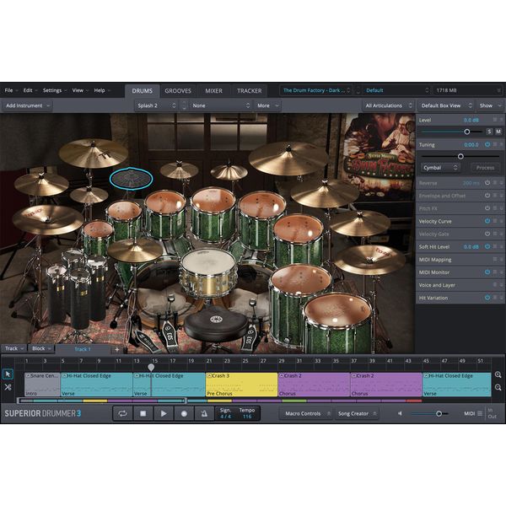Toggle Hit Variation power button
The width and height of the screenshot is (506, 506).
click(487, 298)
